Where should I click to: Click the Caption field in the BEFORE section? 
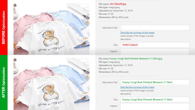(155, 52)
